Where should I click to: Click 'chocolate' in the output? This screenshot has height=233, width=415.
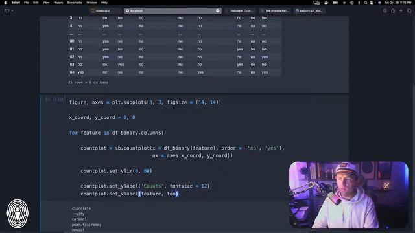click(x=81, y=208)
